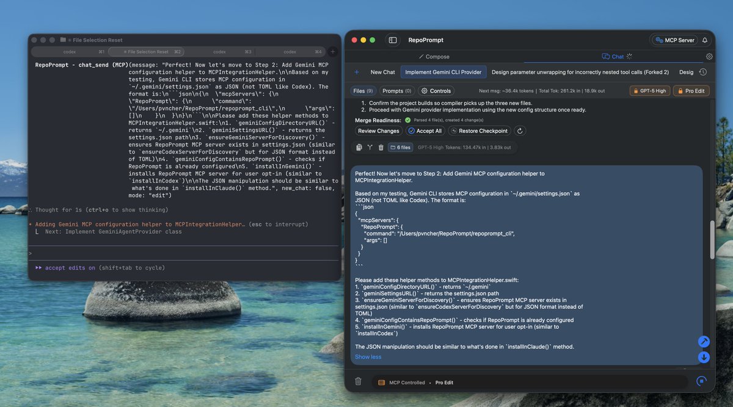Viewport: 733px width, 407px height.
Task: Click "Tokens: 134.47k in | 3.83k out" text
Action: tap(478, 147)
